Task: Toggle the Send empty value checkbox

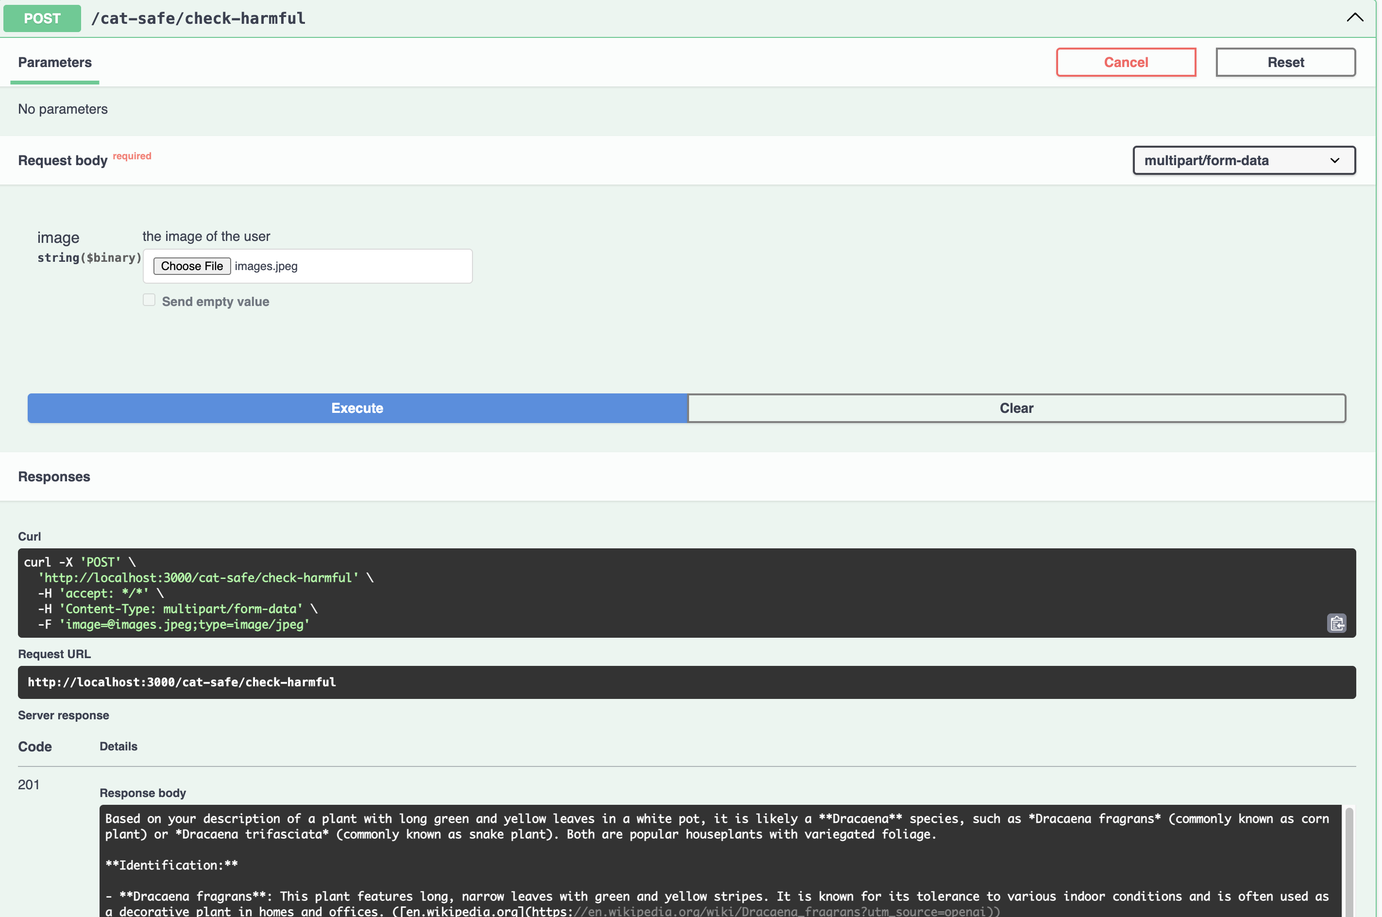Action: pos(149,300)
